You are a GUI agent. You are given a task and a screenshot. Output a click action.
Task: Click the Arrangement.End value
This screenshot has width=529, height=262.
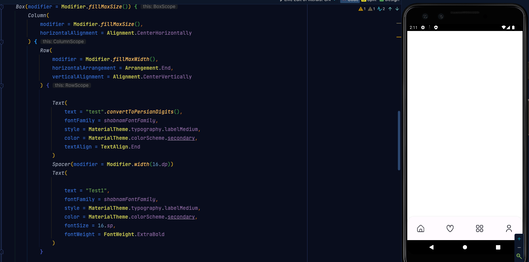(148, 68)
